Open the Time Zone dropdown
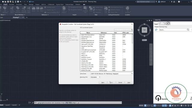 [x=112, y=74]
